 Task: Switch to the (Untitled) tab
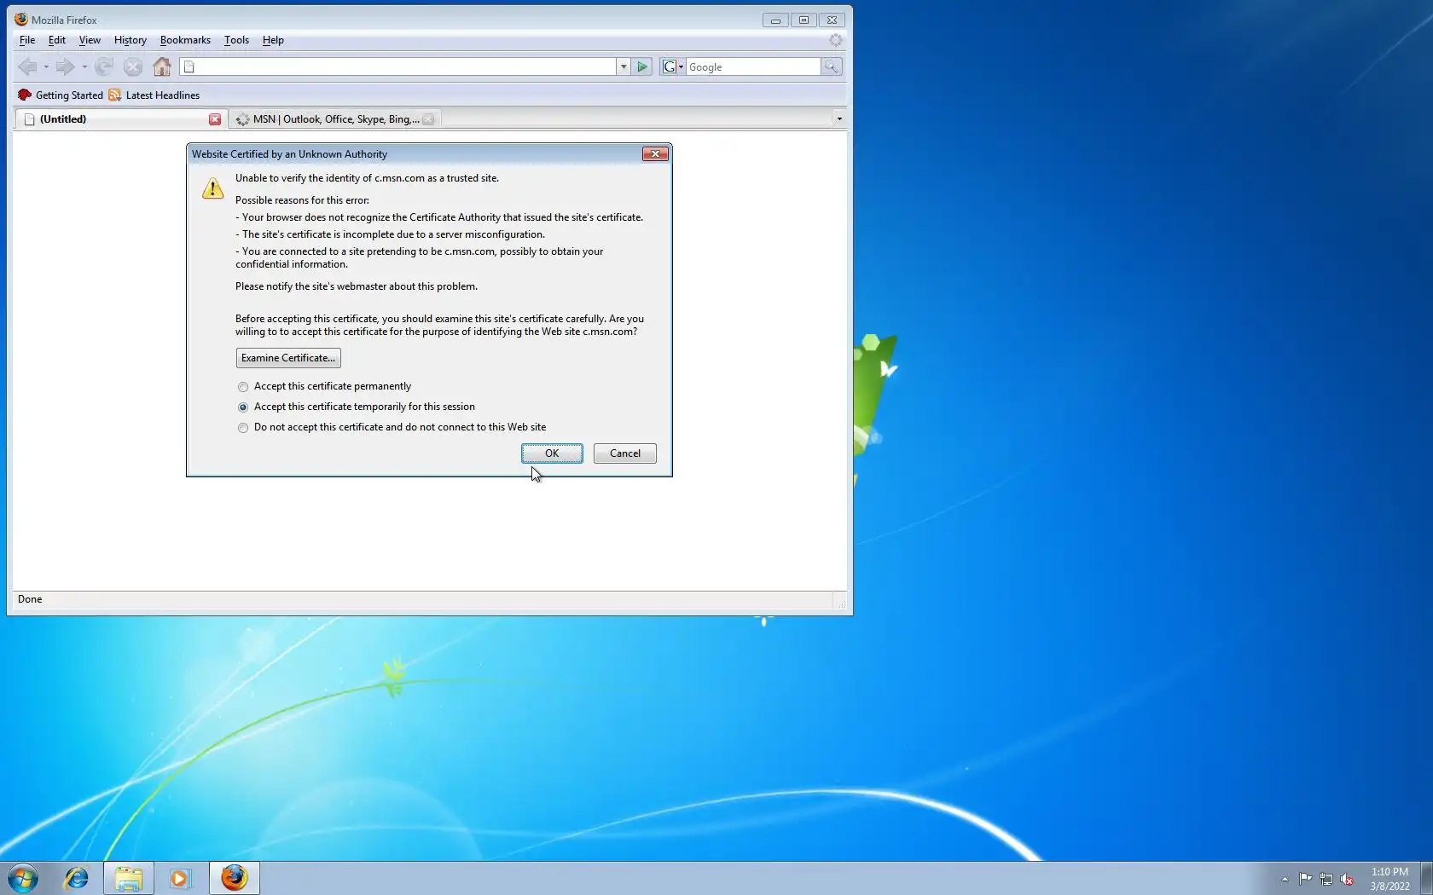121,119
